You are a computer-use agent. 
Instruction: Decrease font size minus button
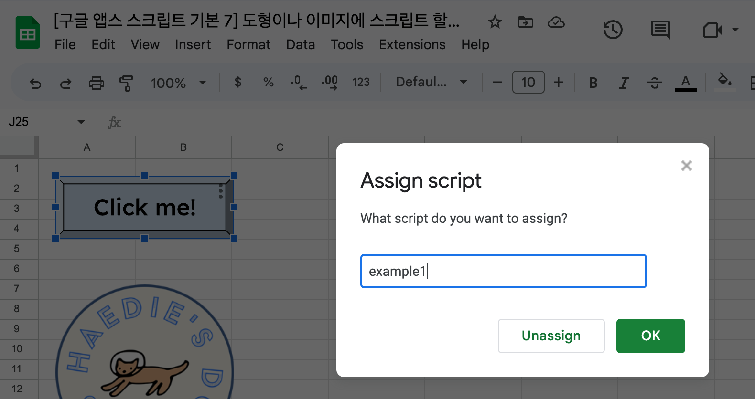point(497,83)
